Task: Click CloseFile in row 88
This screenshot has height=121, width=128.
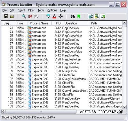Action: pyautogui.click(x=68, y=83)
